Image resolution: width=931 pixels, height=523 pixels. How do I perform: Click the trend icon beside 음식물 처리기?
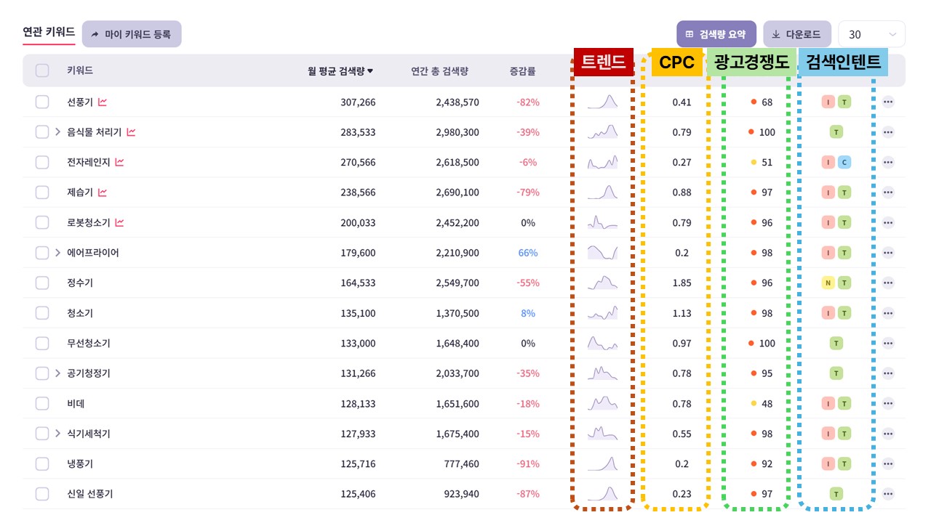click(131, 132)
